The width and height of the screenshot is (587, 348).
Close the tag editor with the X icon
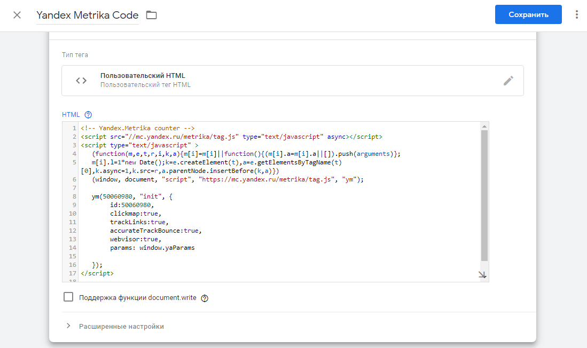click(17, 15)
